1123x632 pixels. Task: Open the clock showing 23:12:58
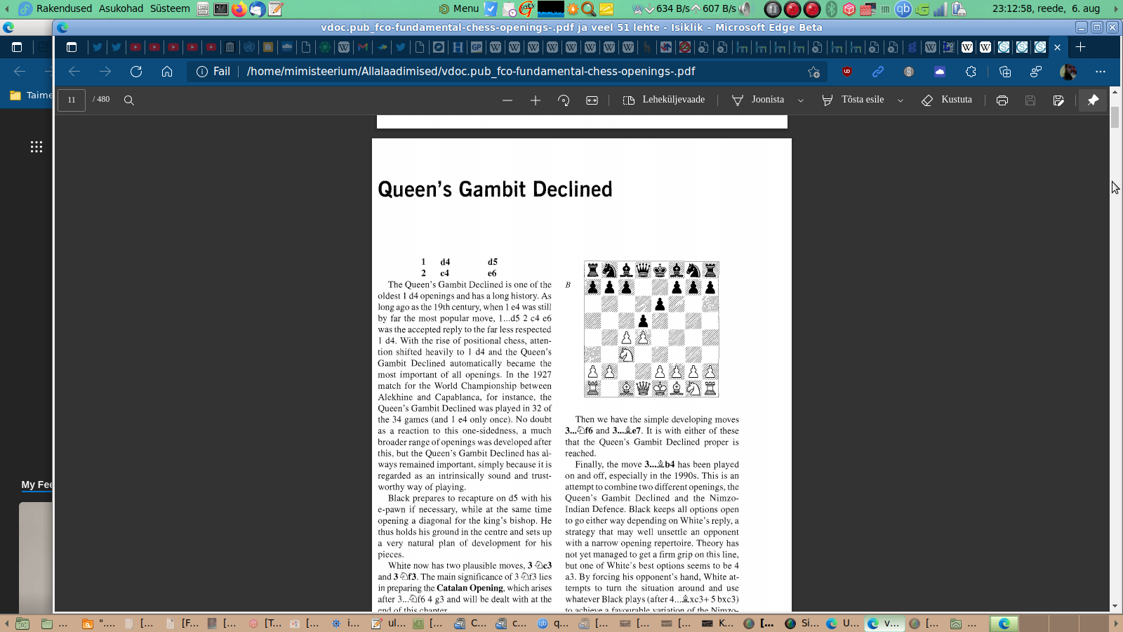[1046, 8]
